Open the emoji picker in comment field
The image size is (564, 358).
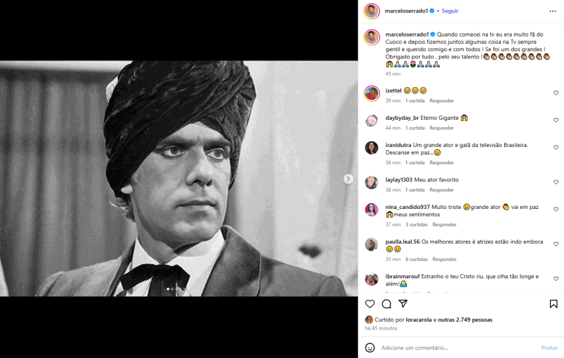[370, 347]
